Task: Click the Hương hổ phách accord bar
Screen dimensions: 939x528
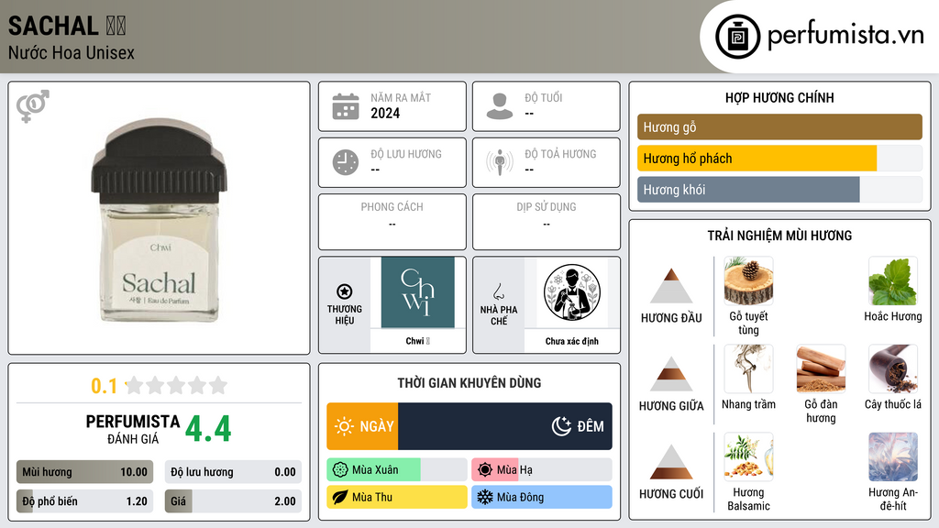Action: [x=779, y=159]
